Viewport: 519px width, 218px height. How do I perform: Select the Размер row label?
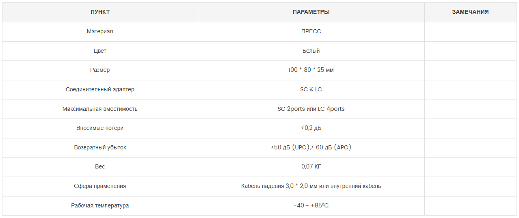click(x=100, y=70)
